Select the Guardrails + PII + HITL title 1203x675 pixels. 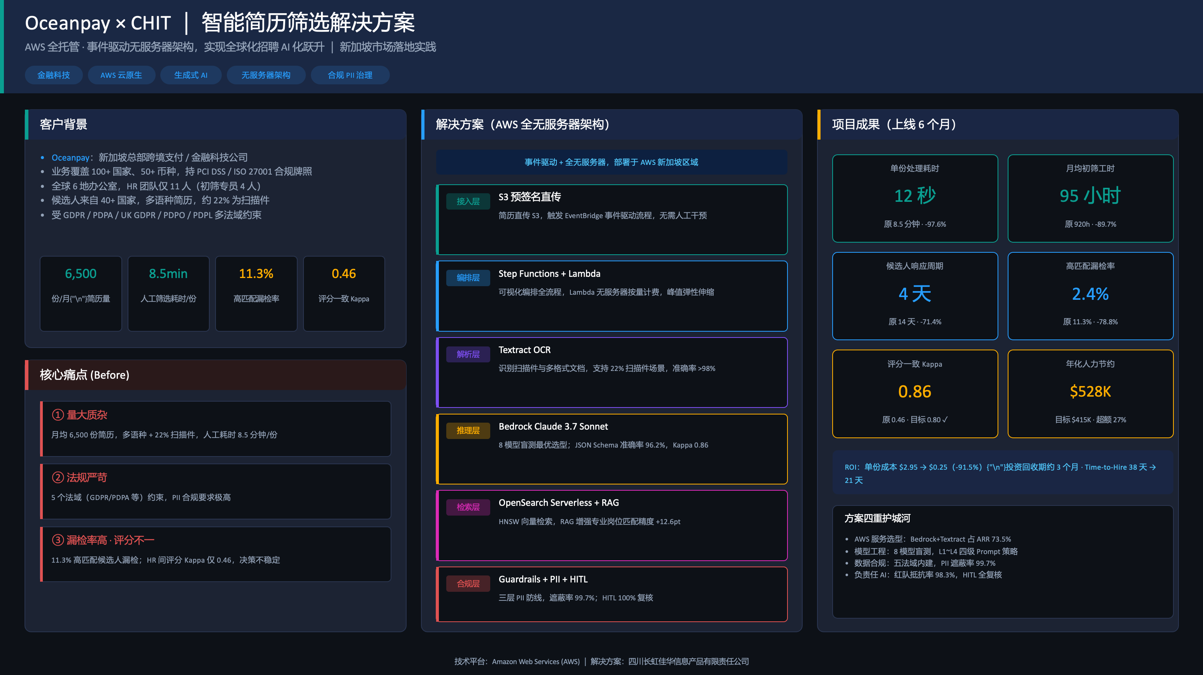(543, 579)
